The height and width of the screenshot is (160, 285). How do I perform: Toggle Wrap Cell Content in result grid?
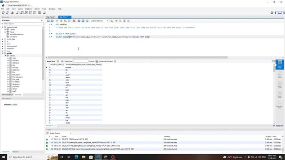coord(115,61)
